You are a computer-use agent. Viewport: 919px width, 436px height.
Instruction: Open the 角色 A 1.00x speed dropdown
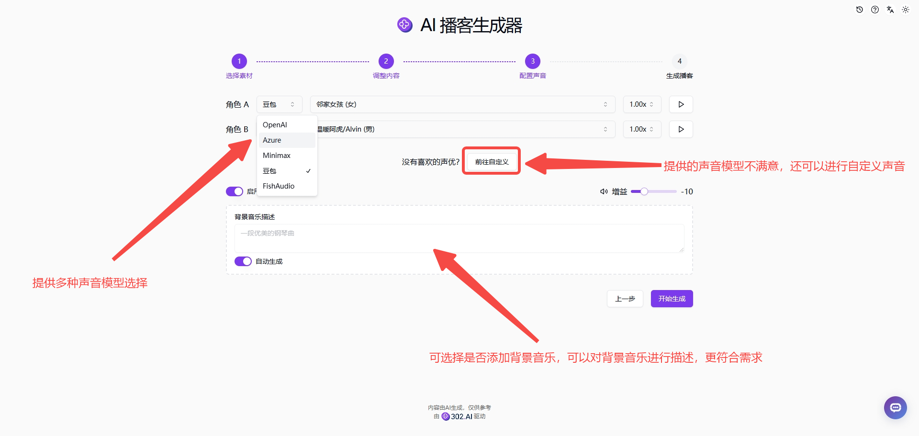click(x=642, y=104)
